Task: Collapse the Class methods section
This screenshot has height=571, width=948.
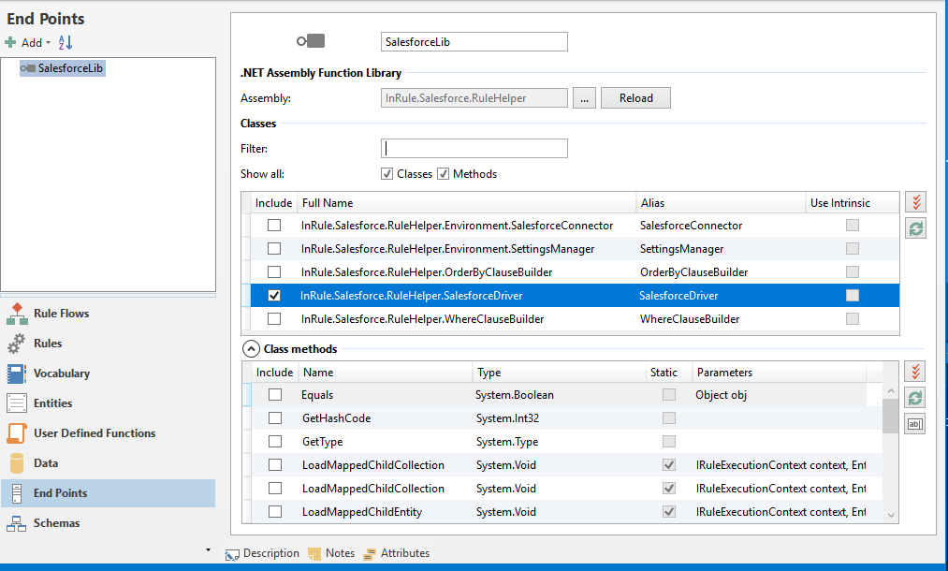Action: click(x=251, y=349)
